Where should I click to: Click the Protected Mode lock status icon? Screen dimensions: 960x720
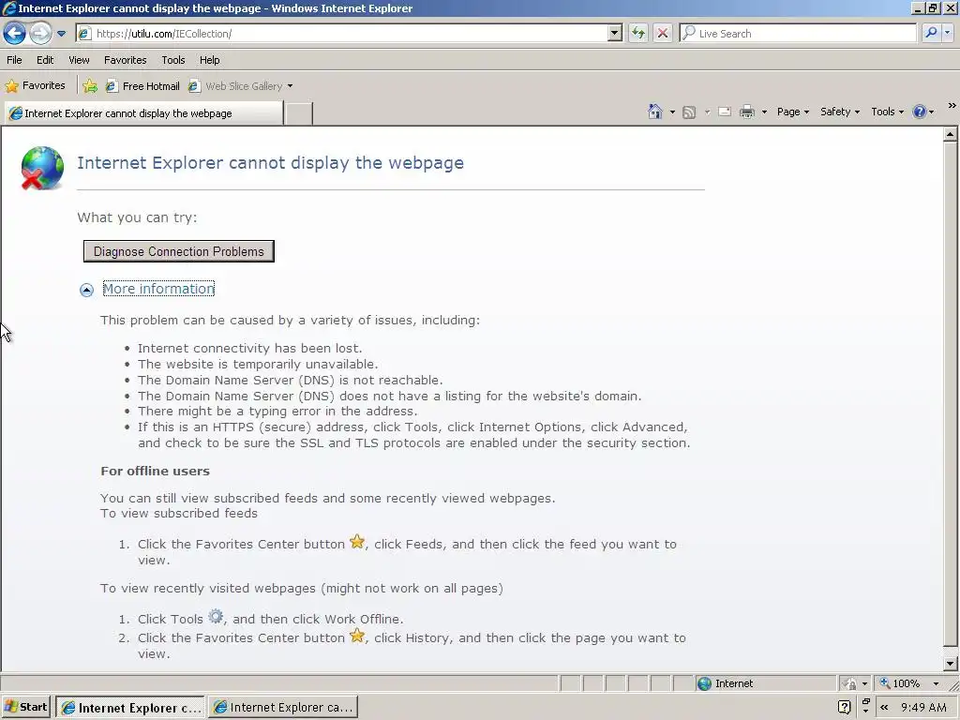[x=849, y=683]
